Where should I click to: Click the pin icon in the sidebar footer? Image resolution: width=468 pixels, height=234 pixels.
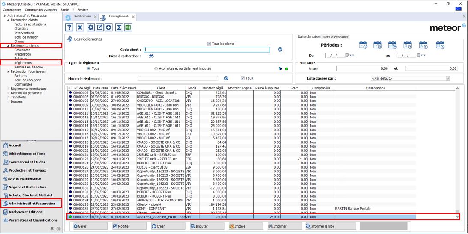pos(52,229)
